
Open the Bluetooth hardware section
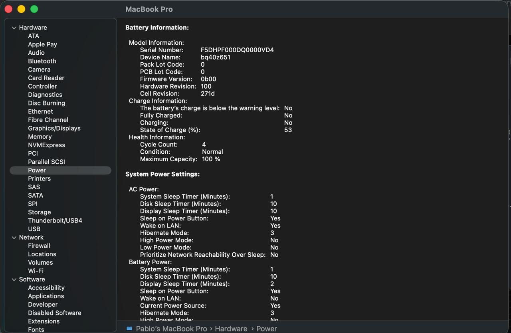point(42,61)
